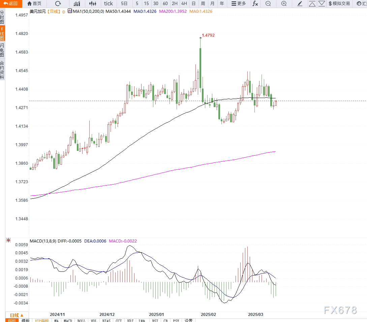Activate the pencil drawing tool
367x322 pixels.
[300, 3]
